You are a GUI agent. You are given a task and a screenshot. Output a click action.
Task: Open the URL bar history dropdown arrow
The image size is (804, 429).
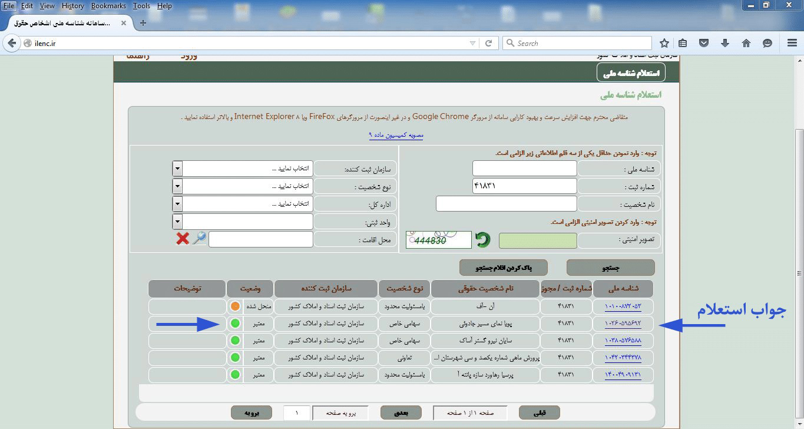472,43
